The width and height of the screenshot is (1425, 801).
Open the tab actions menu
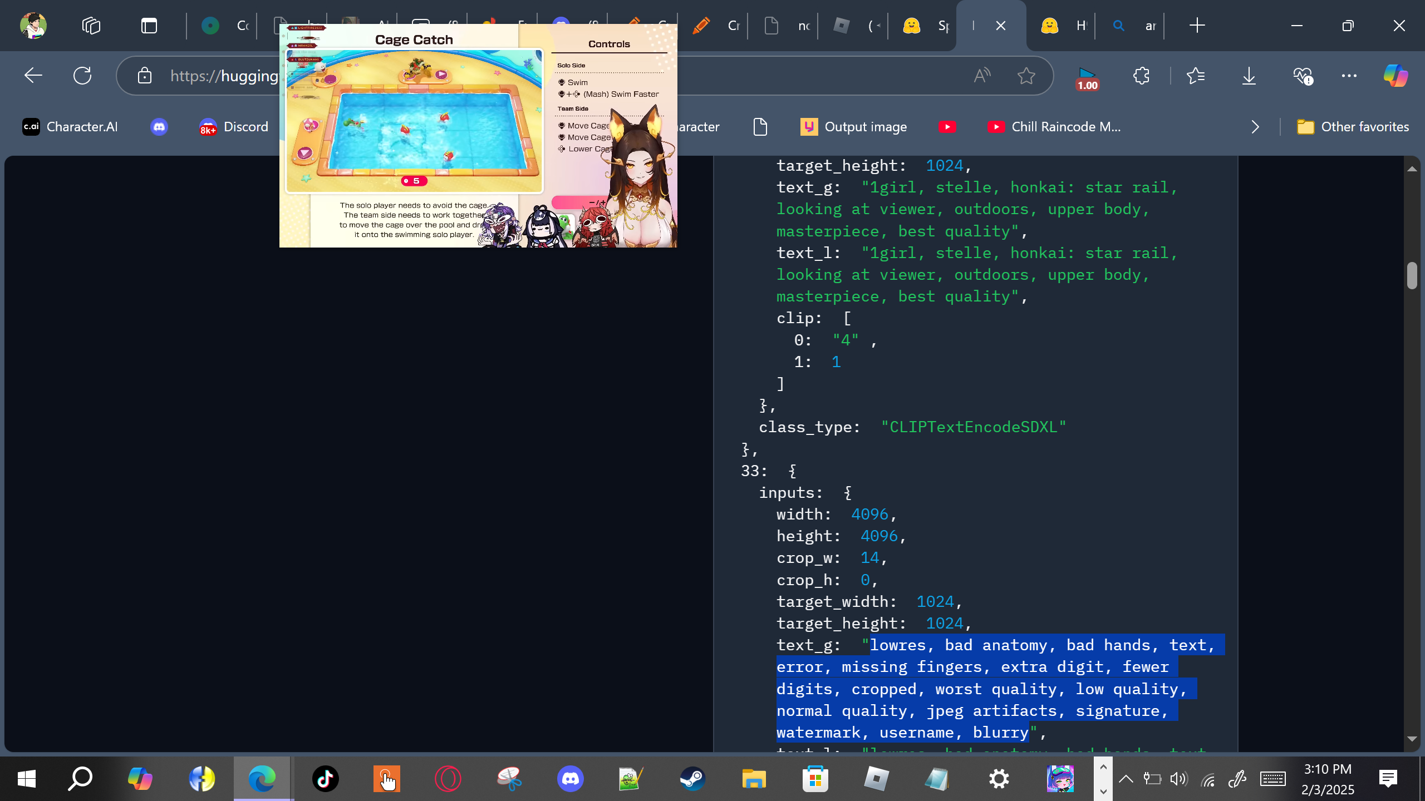pos(149,26)
